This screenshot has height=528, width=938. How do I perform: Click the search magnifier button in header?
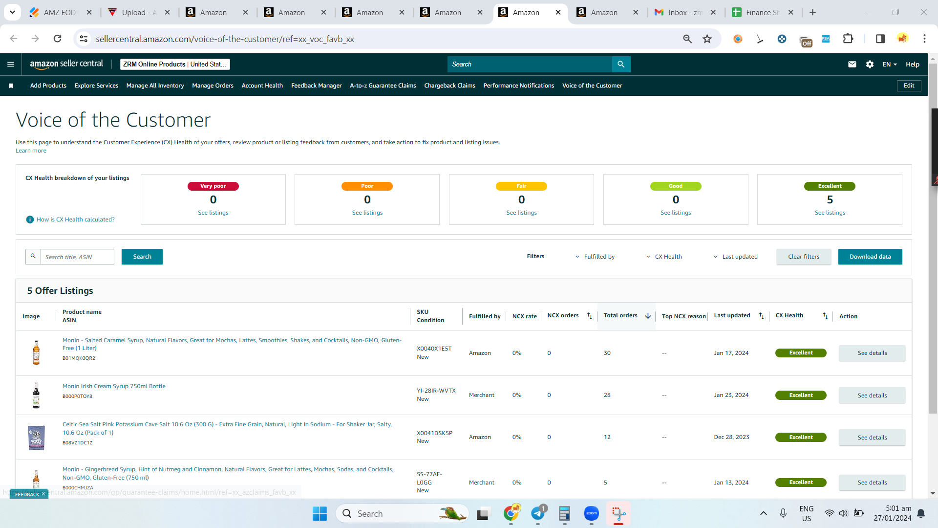coord(621,64)
